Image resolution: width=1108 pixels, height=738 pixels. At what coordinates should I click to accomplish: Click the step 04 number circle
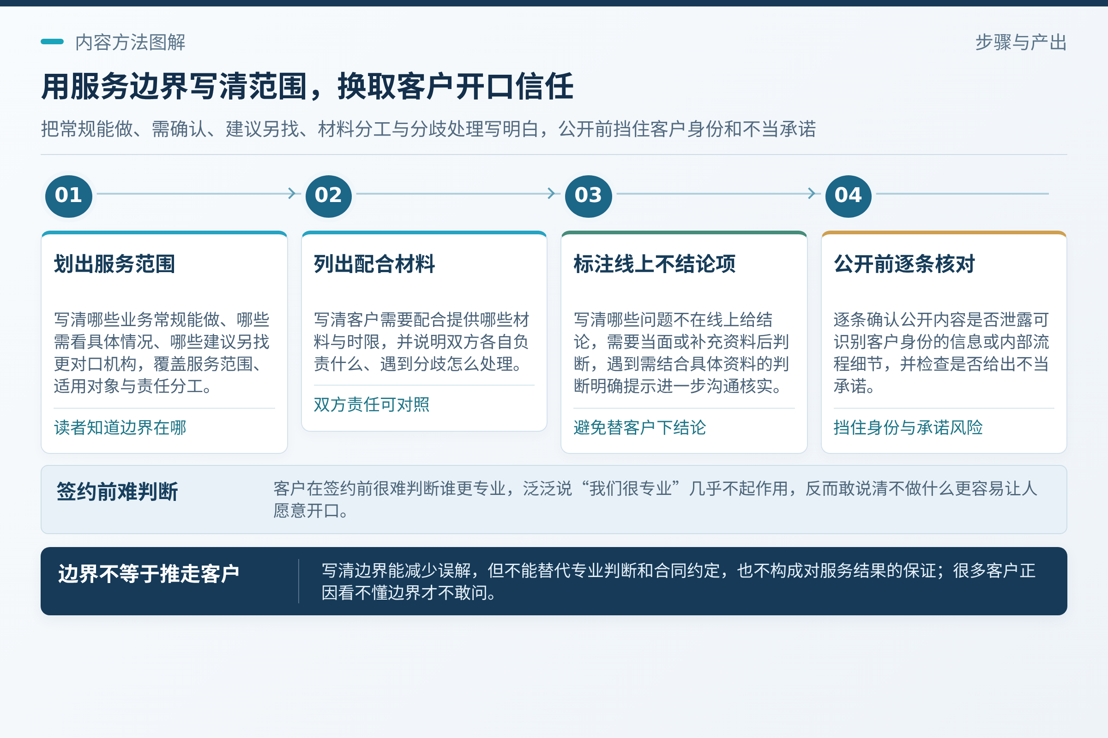pyautogui.click(x=849, y=196)
